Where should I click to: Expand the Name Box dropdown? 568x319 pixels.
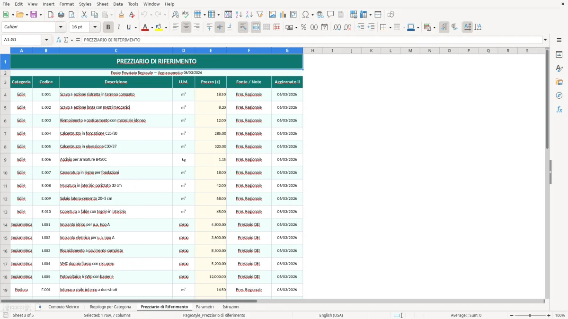click(x=46, y=40)
